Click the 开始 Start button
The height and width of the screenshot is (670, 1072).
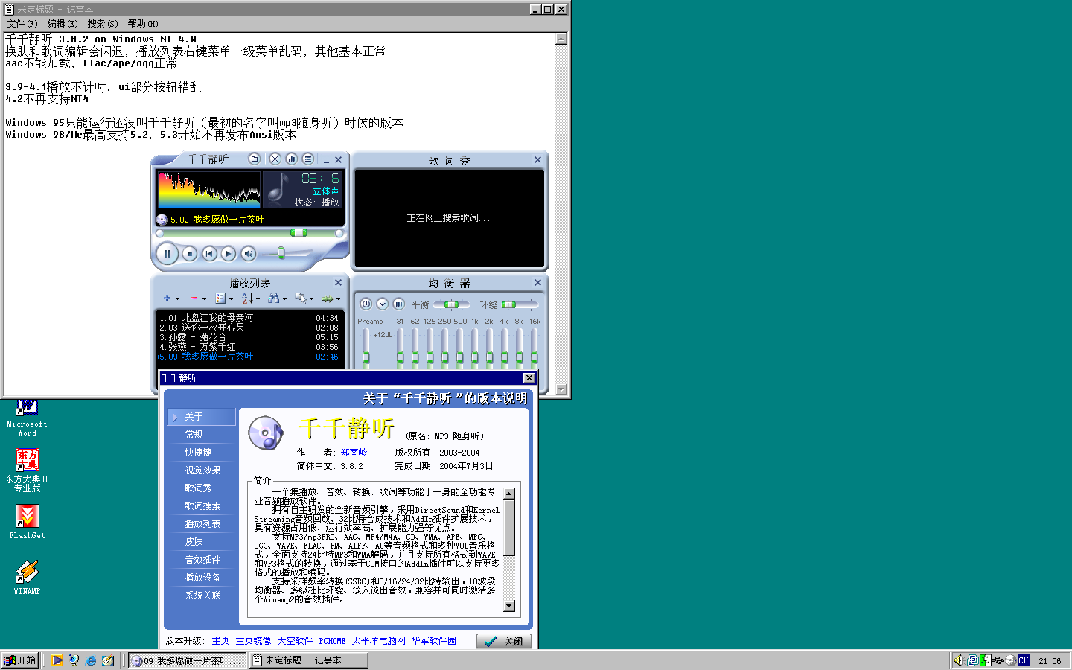click(x=20, y=660)
